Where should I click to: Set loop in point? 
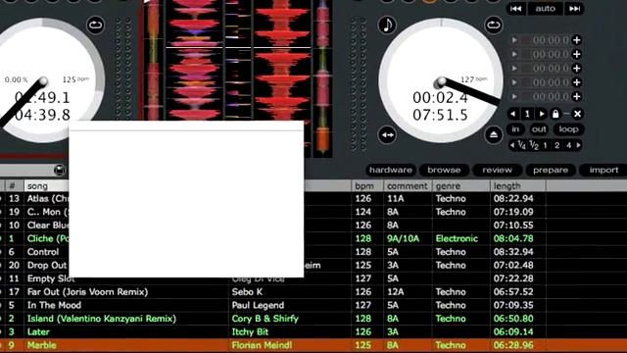[515, 129]
